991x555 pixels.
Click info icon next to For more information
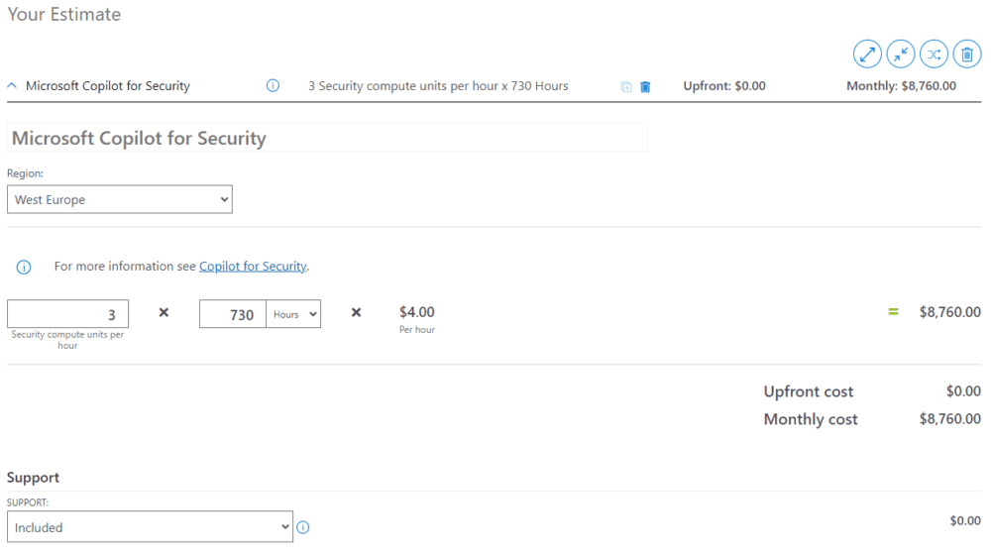click(24, 267)
